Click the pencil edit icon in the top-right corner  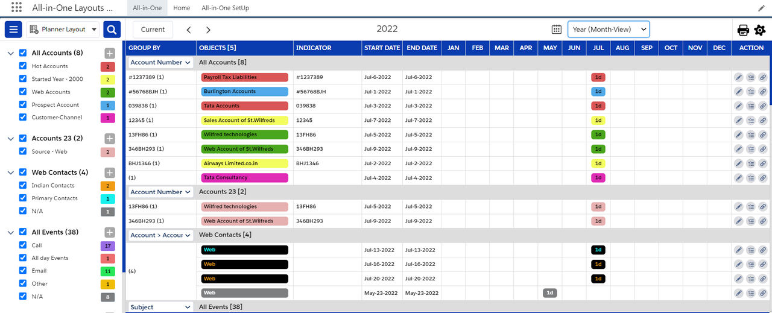[x=761, y=8]
